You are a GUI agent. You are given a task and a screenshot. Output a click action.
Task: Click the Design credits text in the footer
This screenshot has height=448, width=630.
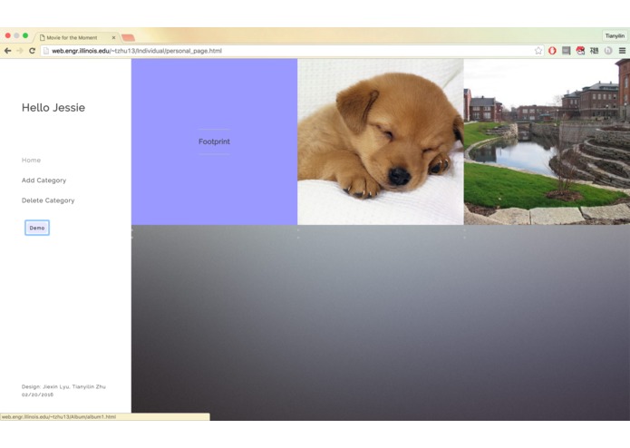click(x=63, y=386)
